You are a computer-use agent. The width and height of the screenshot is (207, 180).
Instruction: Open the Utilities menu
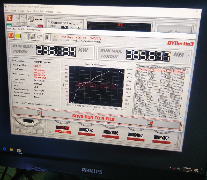(x=49, y=11)
